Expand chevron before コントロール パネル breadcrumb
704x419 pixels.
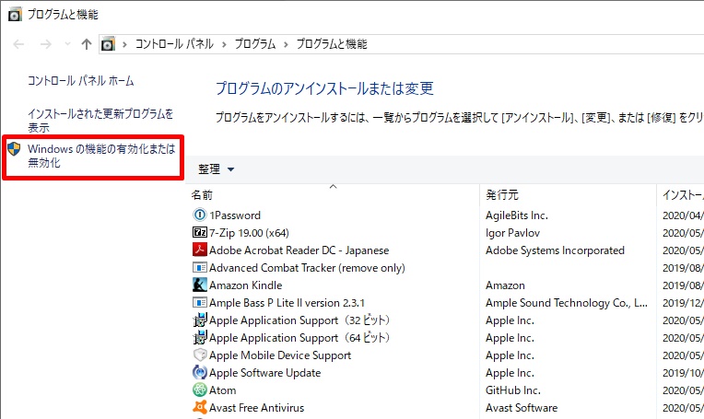coord(124,44)
